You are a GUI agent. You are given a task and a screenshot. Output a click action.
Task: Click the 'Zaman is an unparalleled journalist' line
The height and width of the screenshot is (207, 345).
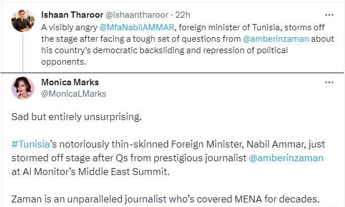pyautogui.click(x=166, y=199)
